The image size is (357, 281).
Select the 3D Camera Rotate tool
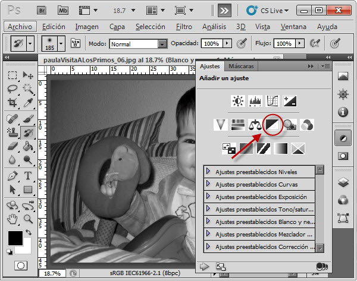click(x=28, y=206)
